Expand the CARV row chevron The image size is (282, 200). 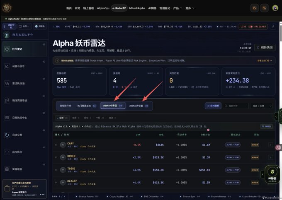270,145
